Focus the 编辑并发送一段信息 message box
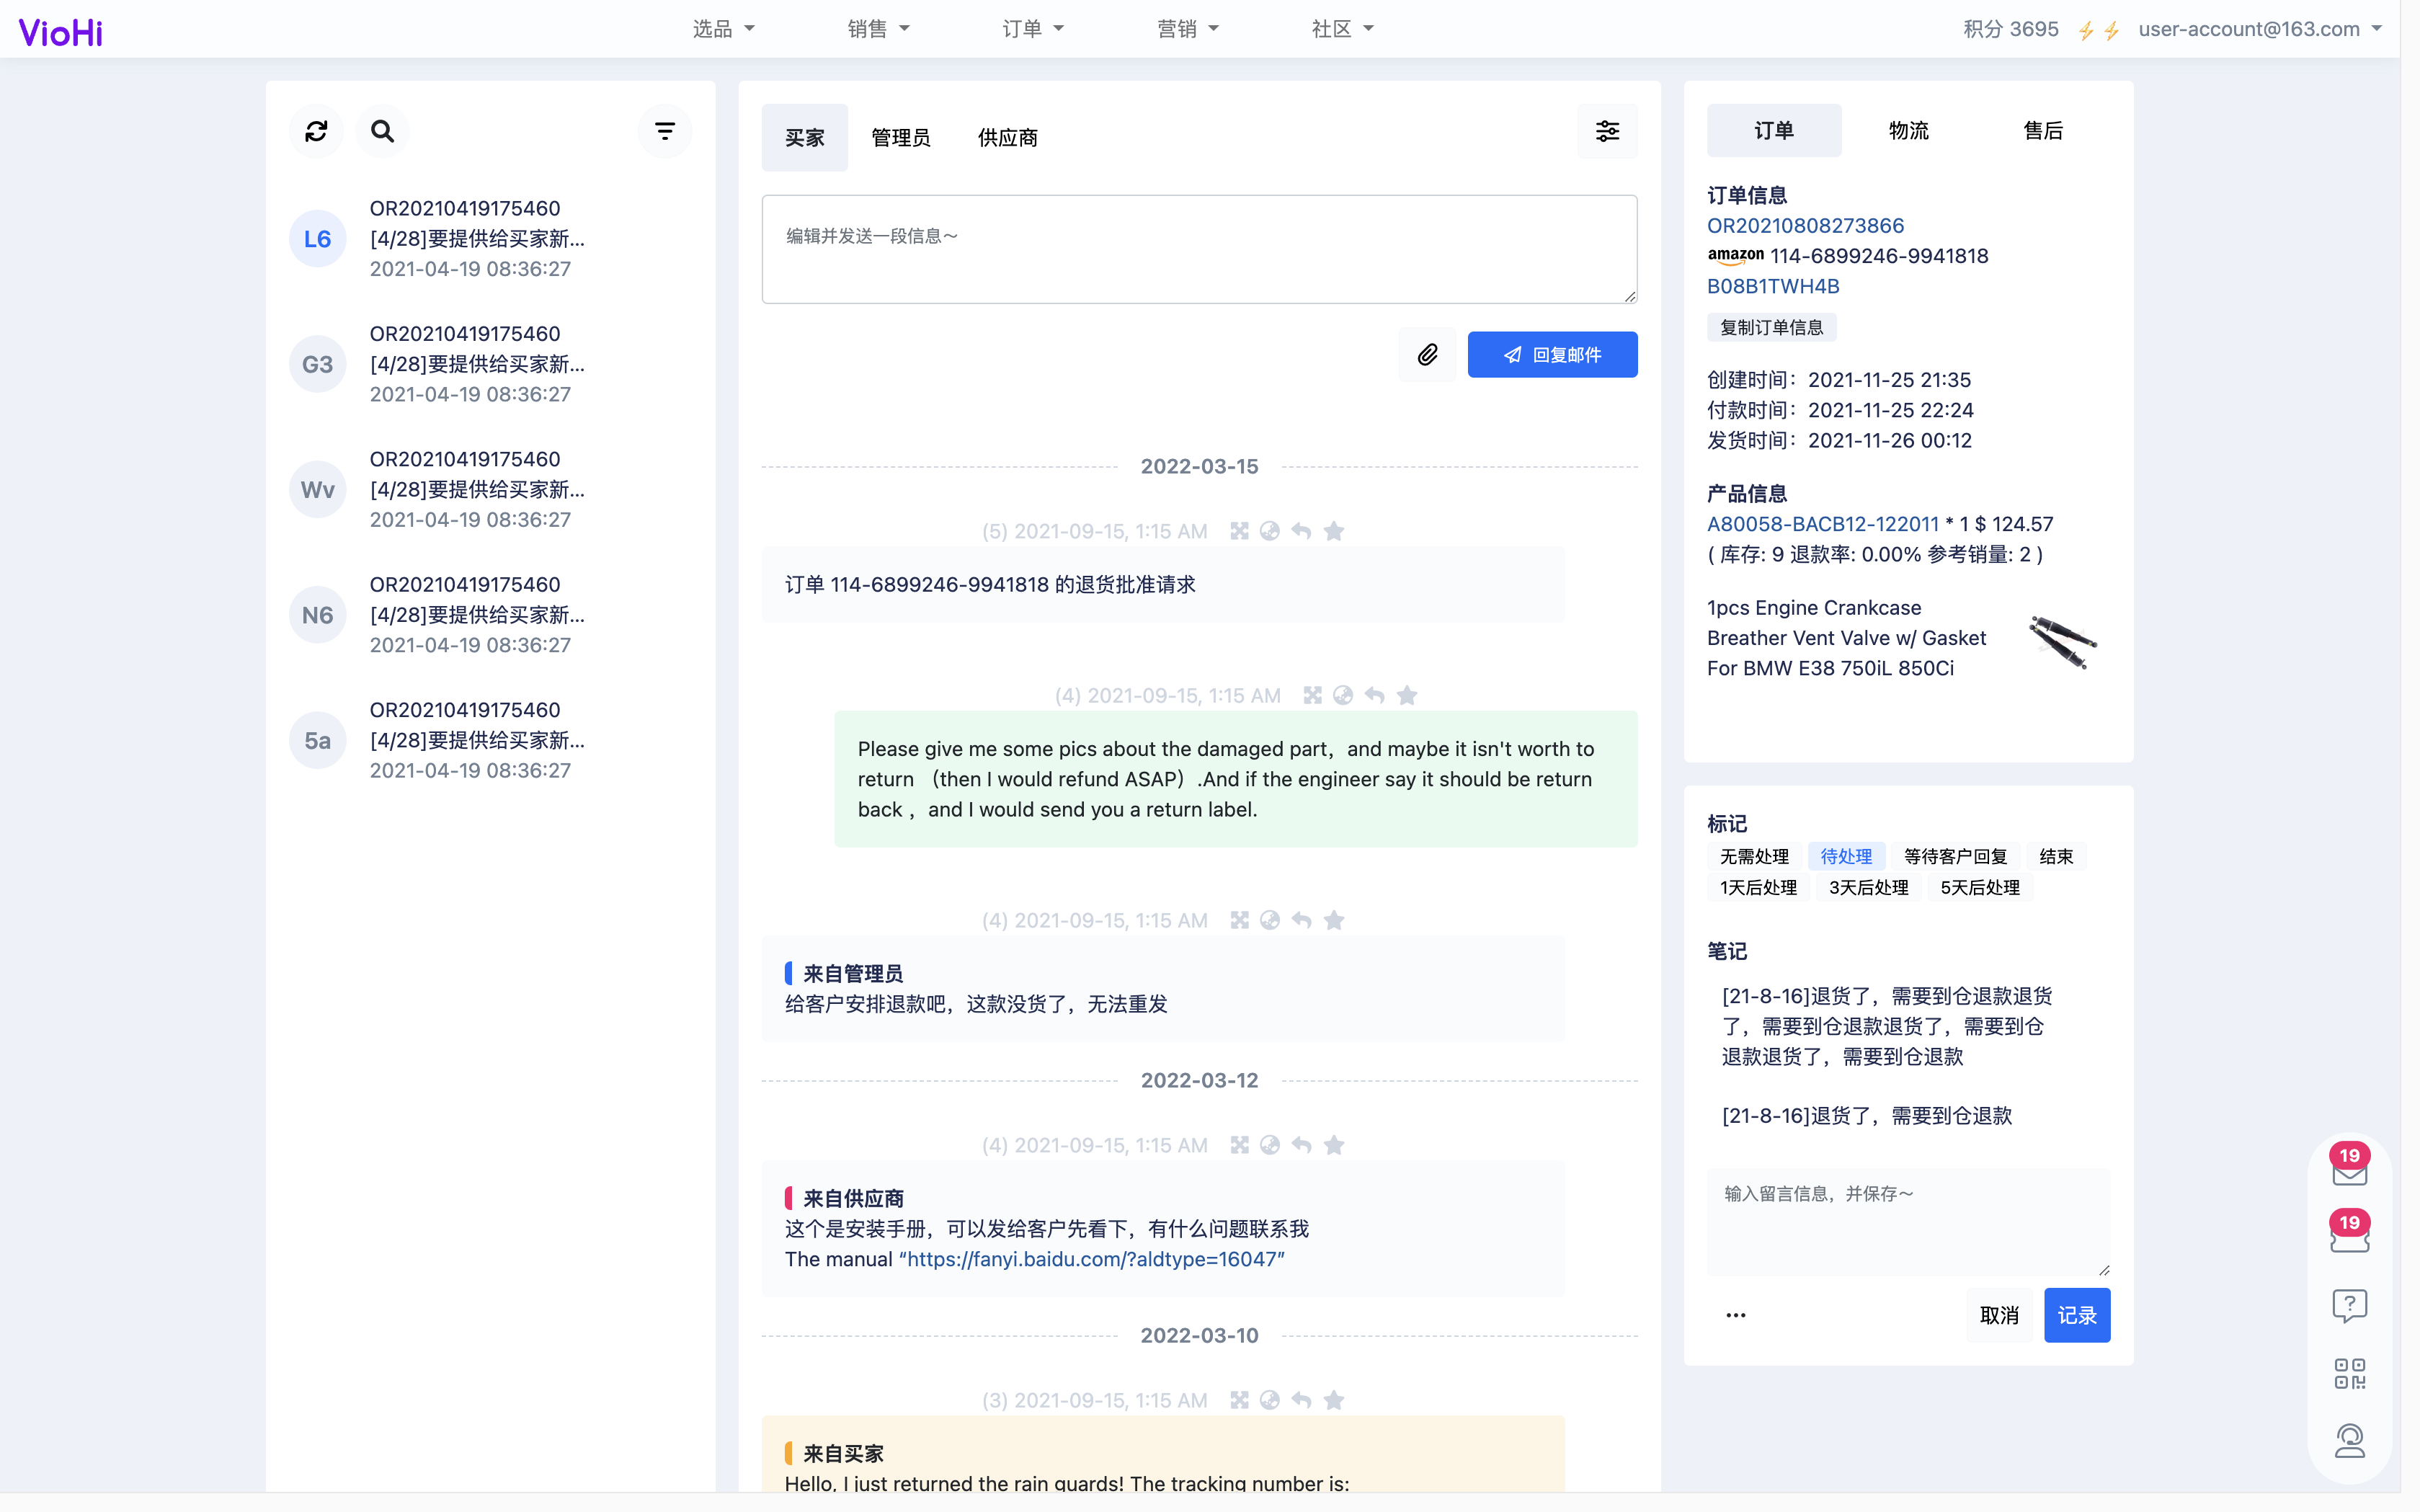The image size is (2420, 1512). (1199, 249)
